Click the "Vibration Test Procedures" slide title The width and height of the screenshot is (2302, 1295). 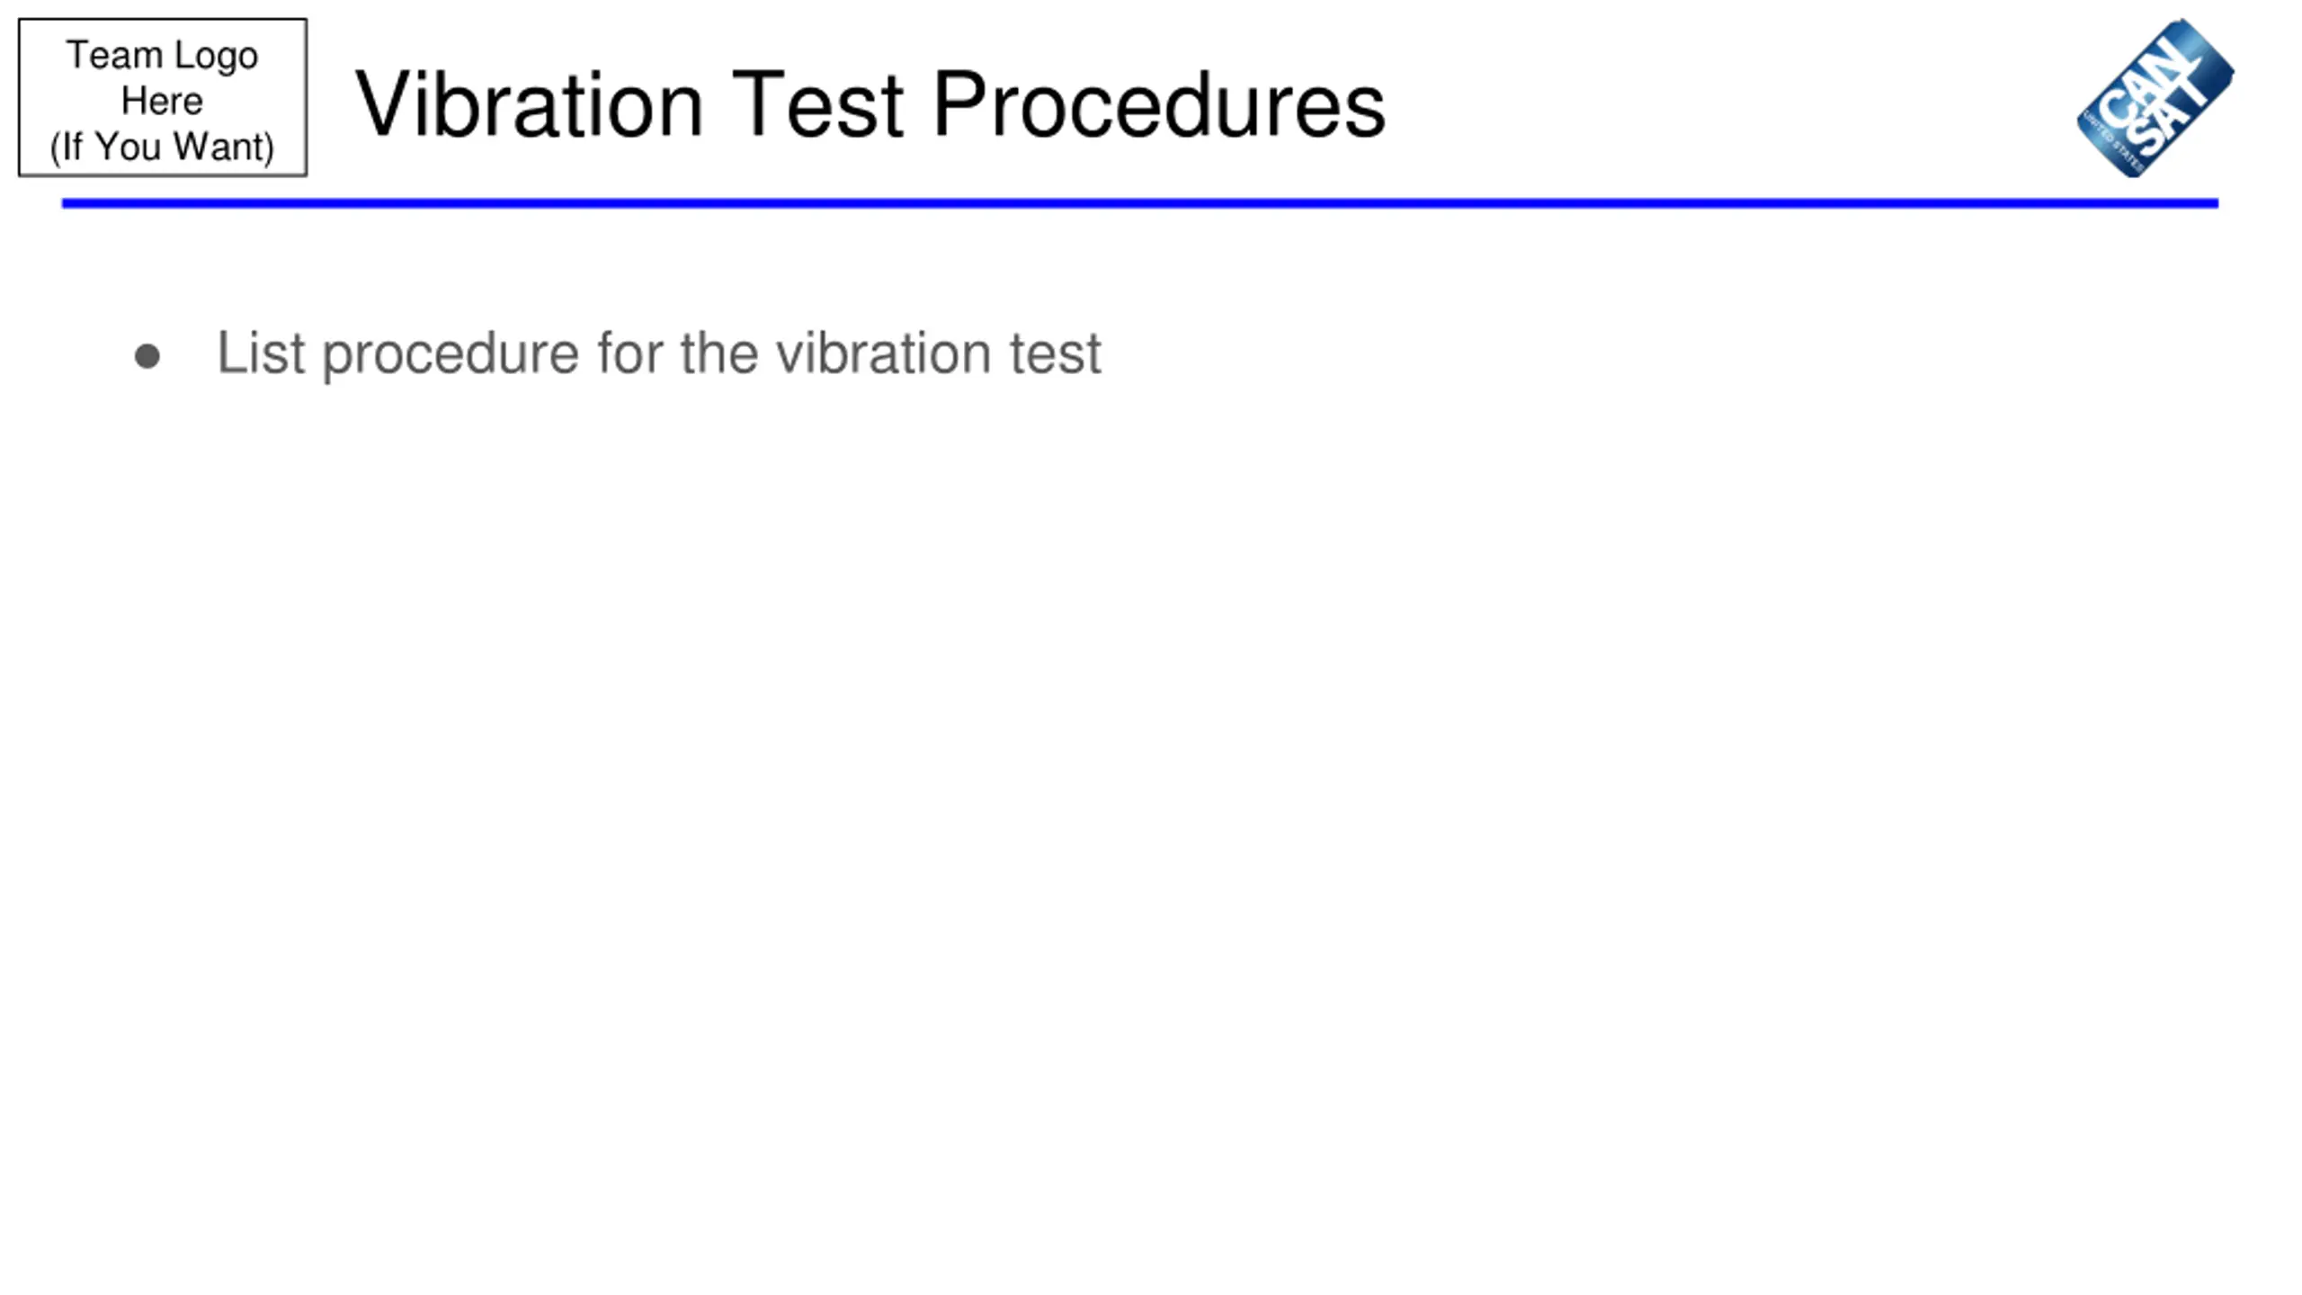click(870, 106)
